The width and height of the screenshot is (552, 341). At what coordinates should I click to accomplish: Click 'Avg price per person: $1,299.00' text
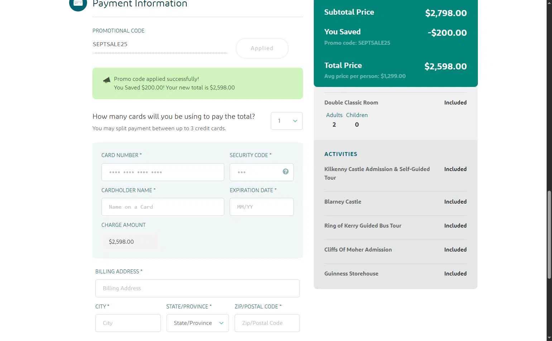365,76
